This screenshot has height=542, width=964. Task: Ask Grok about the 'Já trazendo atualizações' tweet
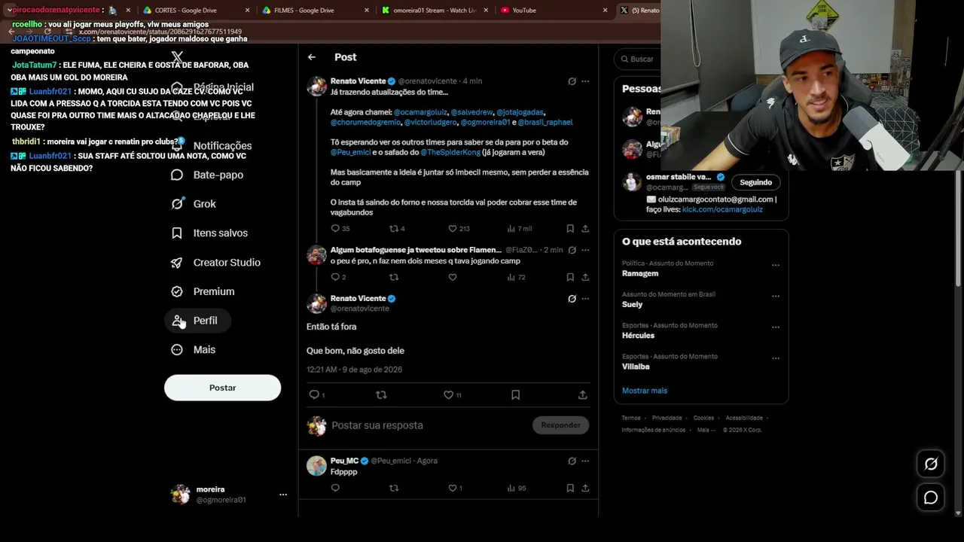pyautogui.click(x=572, y=81)
